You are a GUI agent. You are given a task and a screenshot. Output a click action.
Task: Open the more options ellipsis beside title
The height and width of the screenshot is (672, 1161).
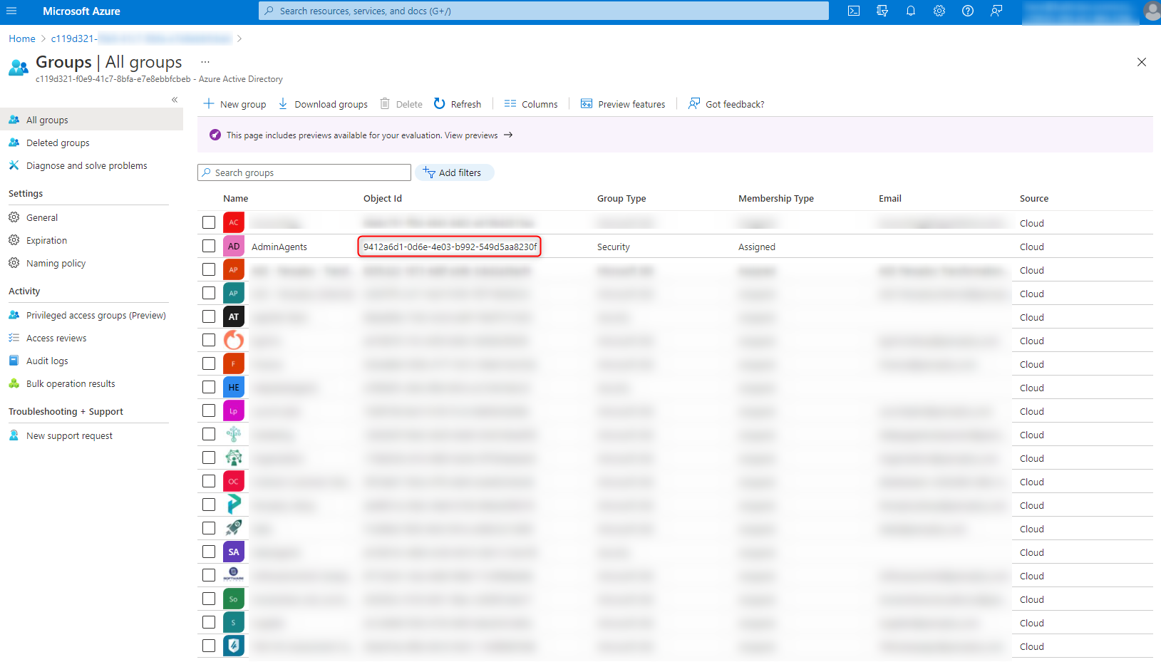pos(205,62)
